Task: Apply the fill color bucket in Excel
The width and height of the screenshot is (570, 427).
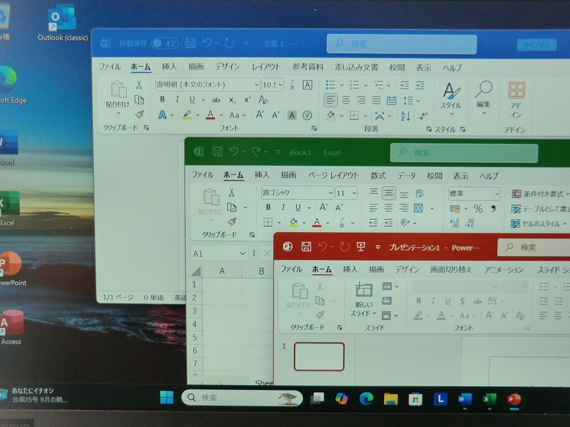Action: [x=294, y=222]
